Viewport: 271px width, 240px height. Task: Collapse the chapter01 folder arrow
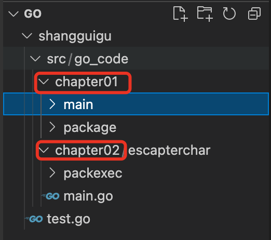[44, 82]
